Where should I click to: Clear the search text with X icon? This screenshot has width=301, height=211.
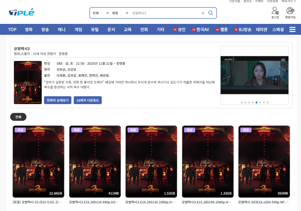coord(203,13)
